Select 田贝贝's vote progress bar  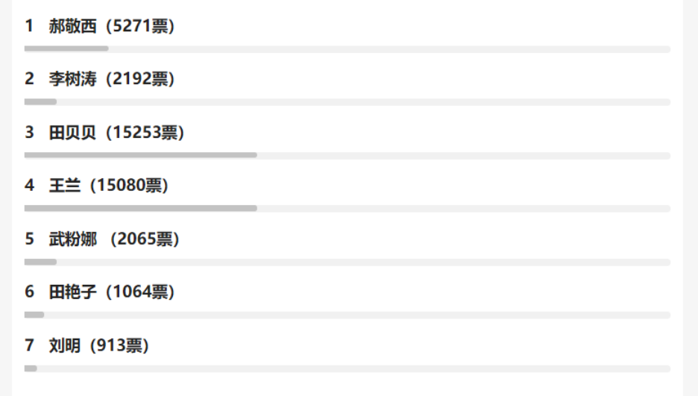347,155
